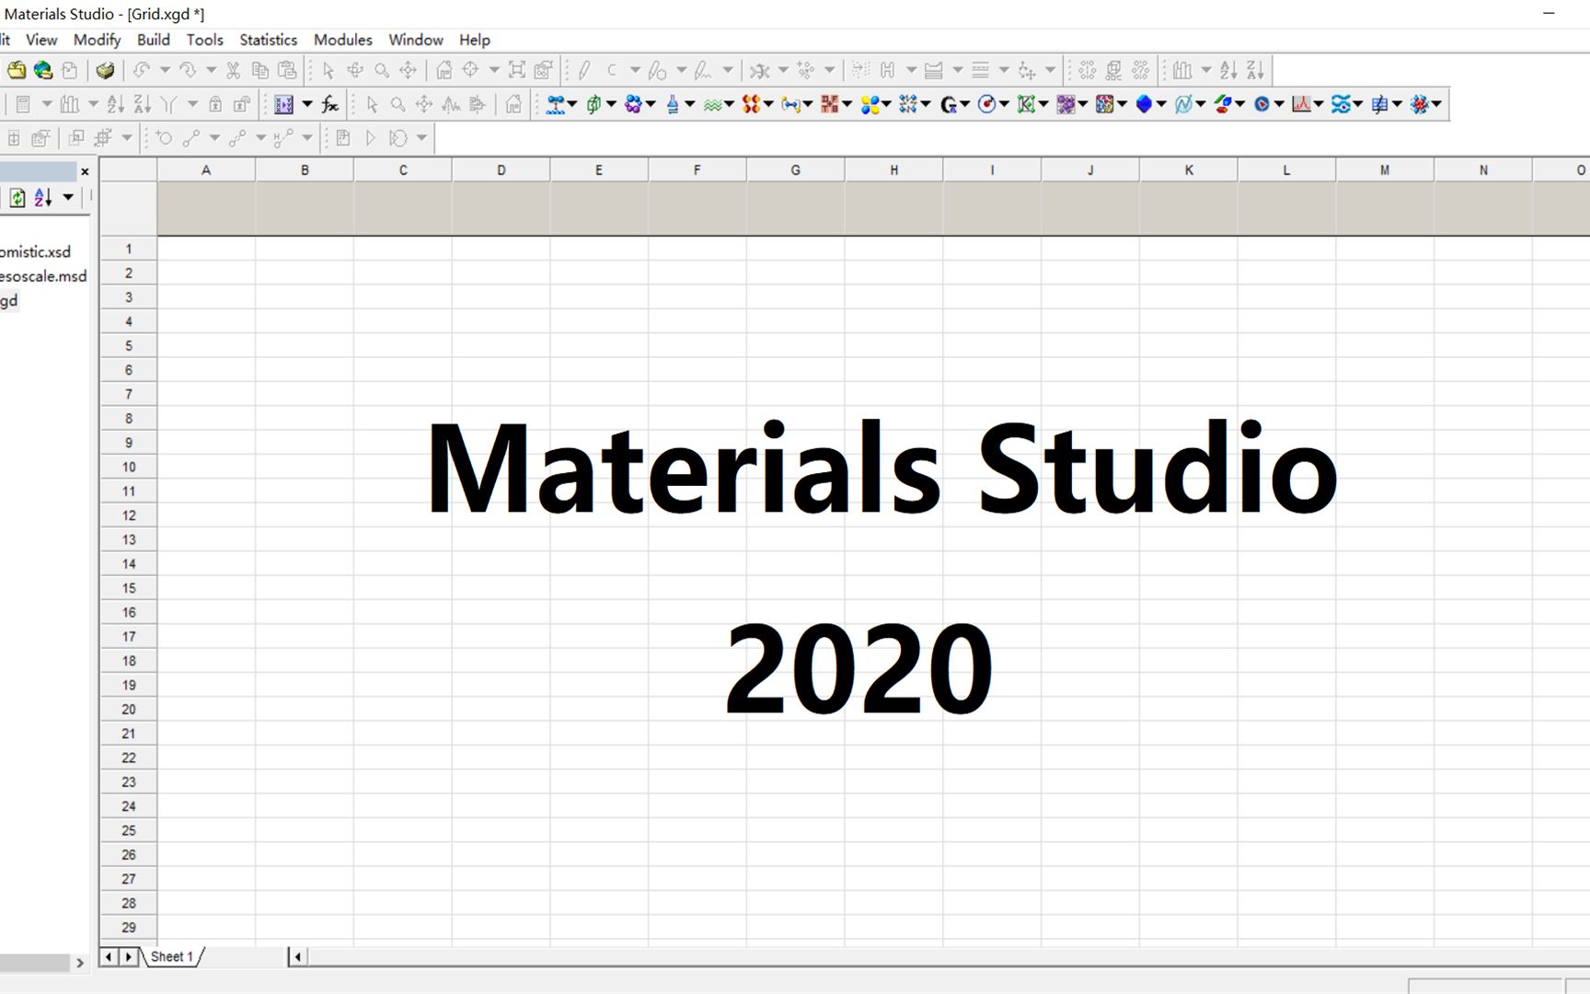The width and height of the screenshot is (1590, 994).
Task: Expand the project explorer sort dropdown arrow
Action: 68,198
